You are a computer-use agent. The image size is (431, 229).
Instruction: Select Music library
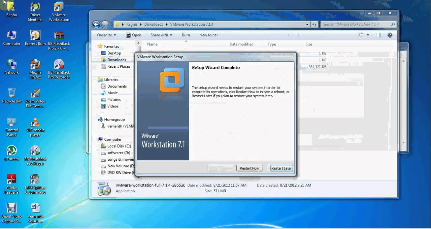109,93
